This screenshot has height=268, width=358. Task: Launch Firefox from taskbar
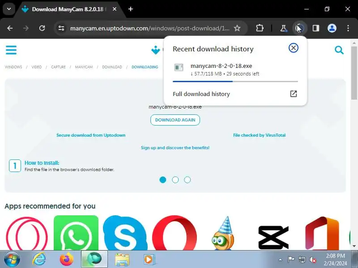point(66,260)
